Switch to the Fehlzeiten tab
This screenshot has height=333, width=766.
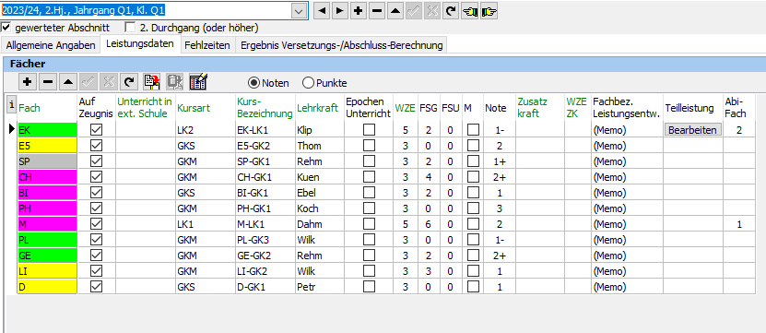coord(207,45)
